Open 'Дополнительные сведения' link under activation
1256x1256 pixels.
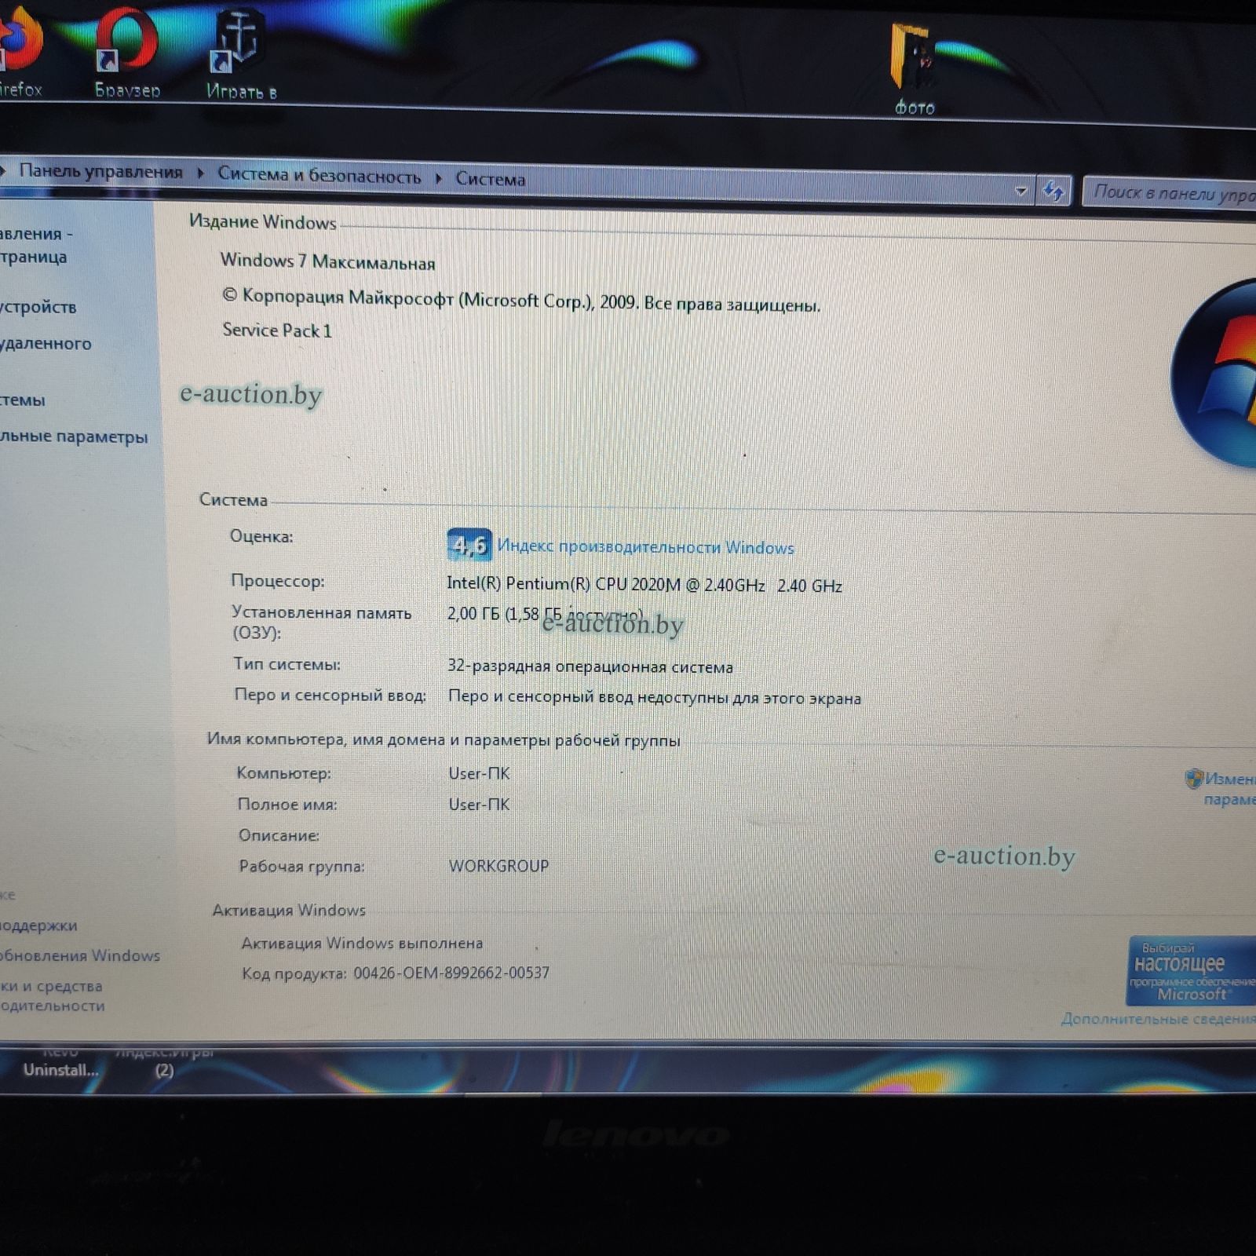click(x=1157, y=1019)
